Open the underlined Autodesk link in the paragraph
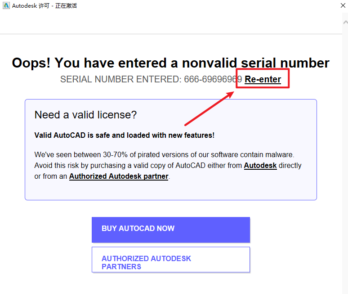Image resolution: width=348 pixels, height=294 pixels. click(x=260, y=166)
